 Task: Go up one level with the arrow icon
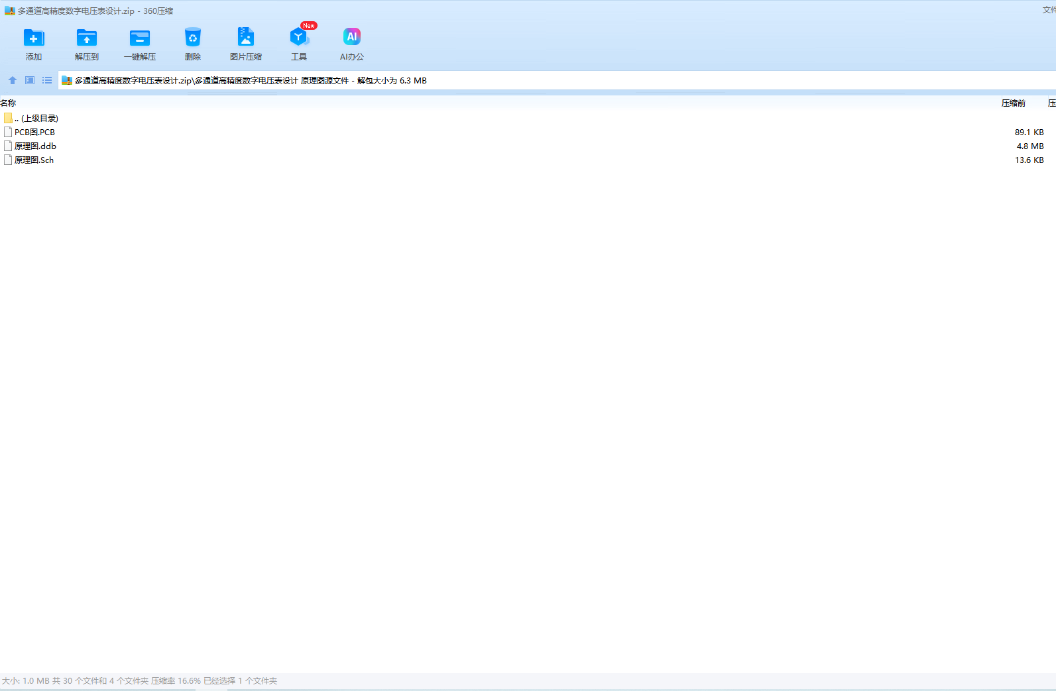tap(13, 80)
